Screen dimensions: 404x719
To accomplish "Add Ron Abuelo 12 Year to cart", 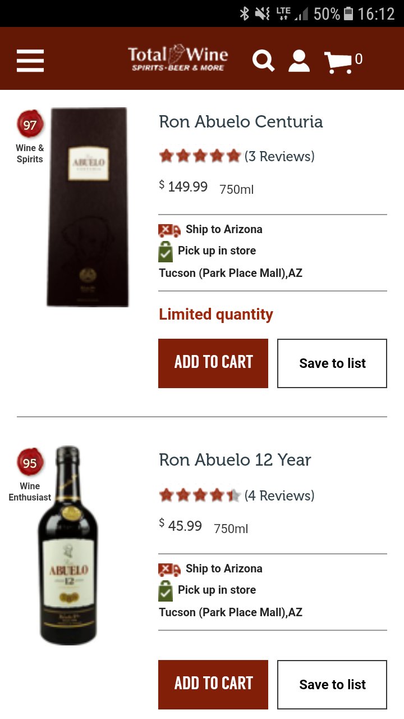I will point(213,685).
